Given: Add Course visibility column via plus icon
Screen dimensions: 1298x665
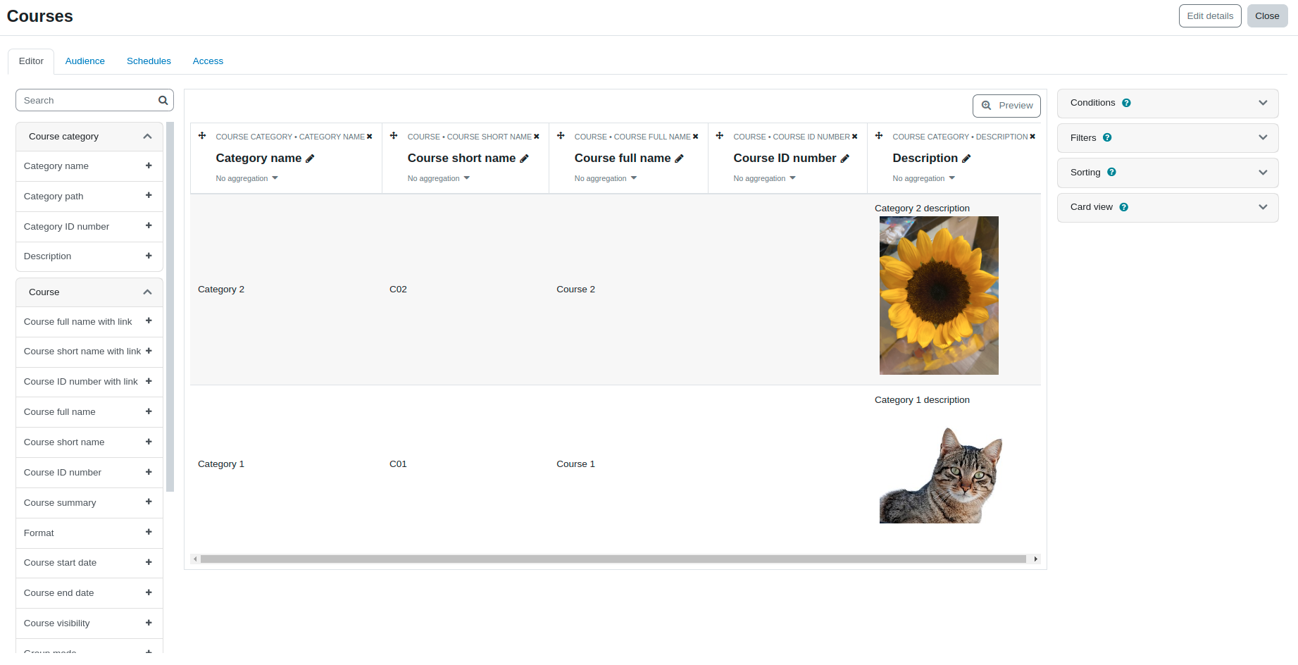Looking at the screenshot, I should click(149, 623).
